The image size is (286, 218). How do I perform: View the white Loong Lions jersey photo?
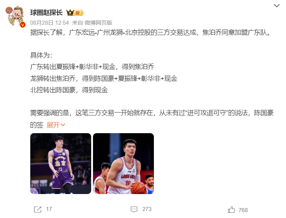[x=124, y=163]
